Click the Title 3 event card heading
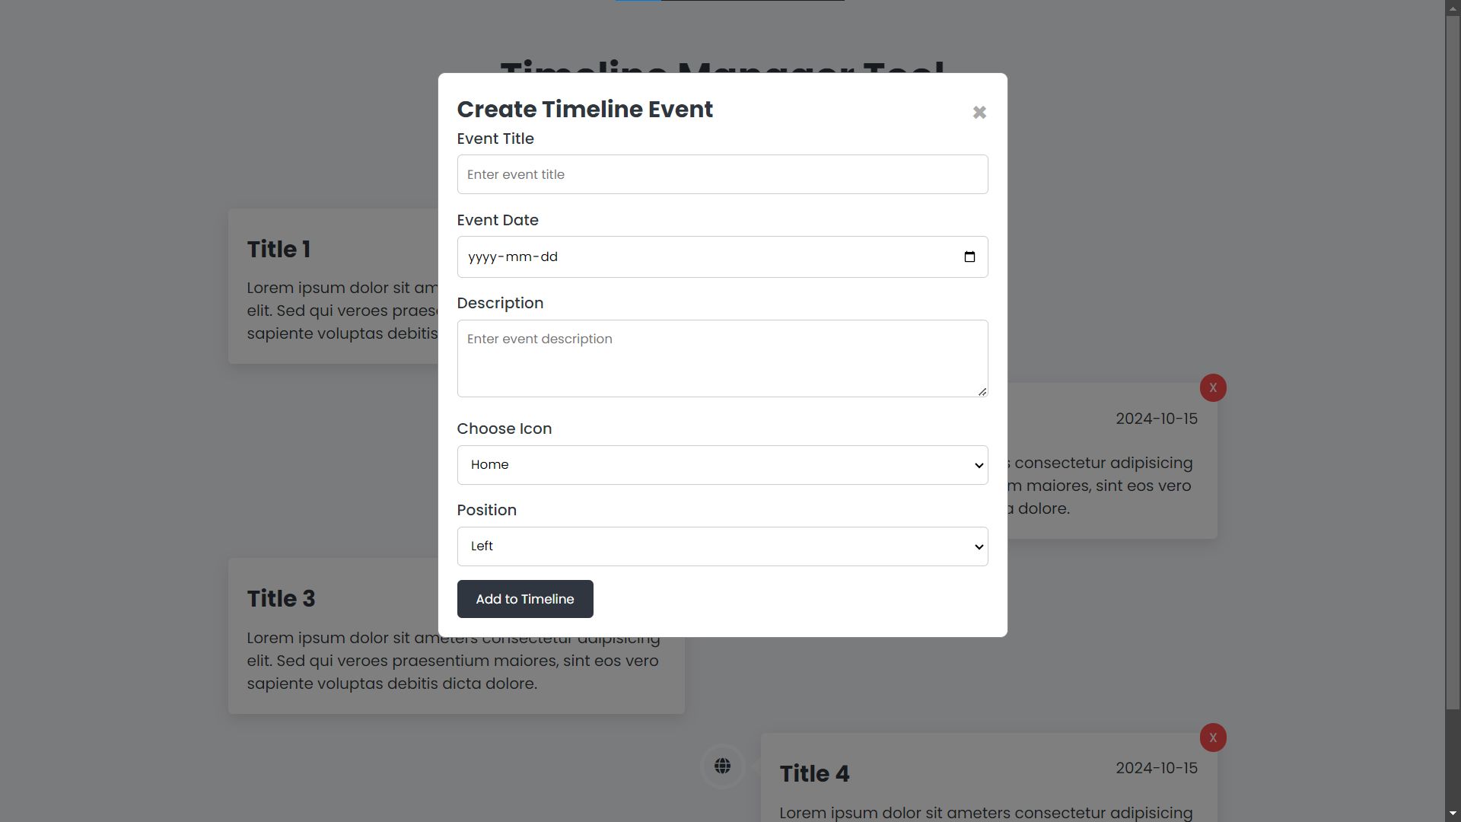Screen dimensions: 1461x822 [x=281, y=599]
